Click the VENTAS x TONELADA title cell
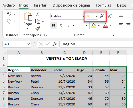 (67, 58)
